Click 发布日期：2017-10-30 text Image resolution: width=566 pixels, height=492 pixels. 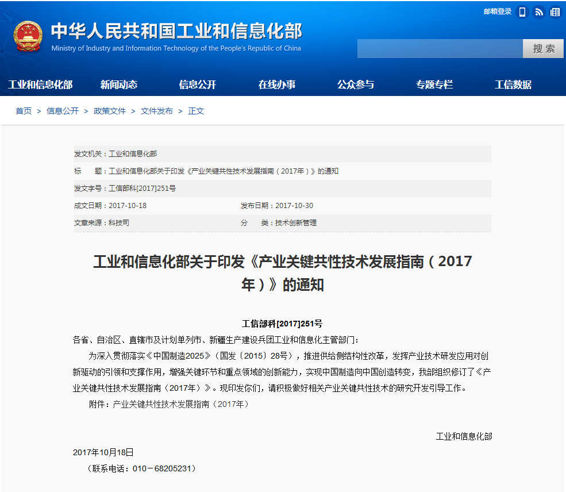pyautogui.click(x=277, y=206)
